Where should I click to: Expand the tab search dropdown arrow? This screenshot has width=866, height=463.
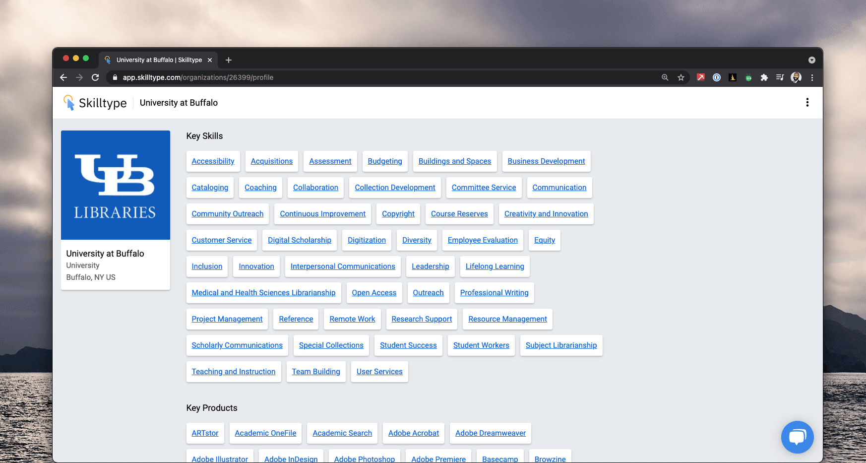point(812,60)
